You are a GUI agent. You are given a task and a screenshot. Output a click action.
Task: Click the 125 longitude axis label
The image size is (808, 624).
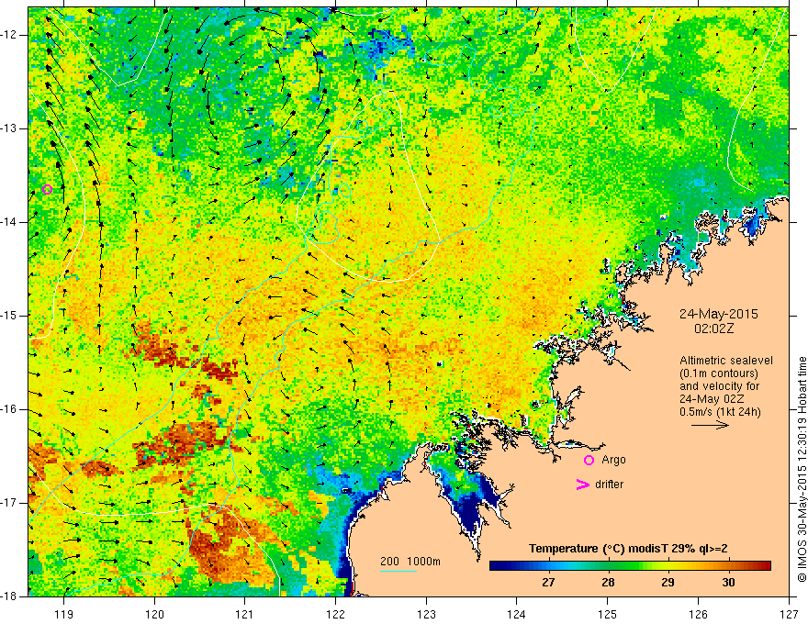[608, 614]
